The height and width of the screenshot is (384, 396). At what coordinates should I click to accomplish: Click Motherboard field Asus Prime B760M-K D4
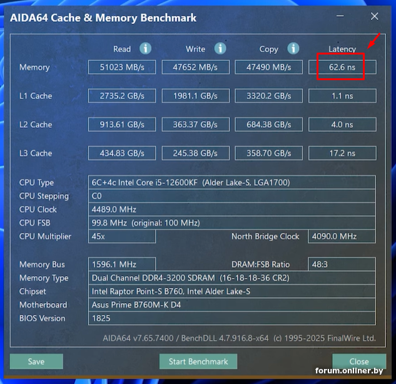(x=232, y=304)
